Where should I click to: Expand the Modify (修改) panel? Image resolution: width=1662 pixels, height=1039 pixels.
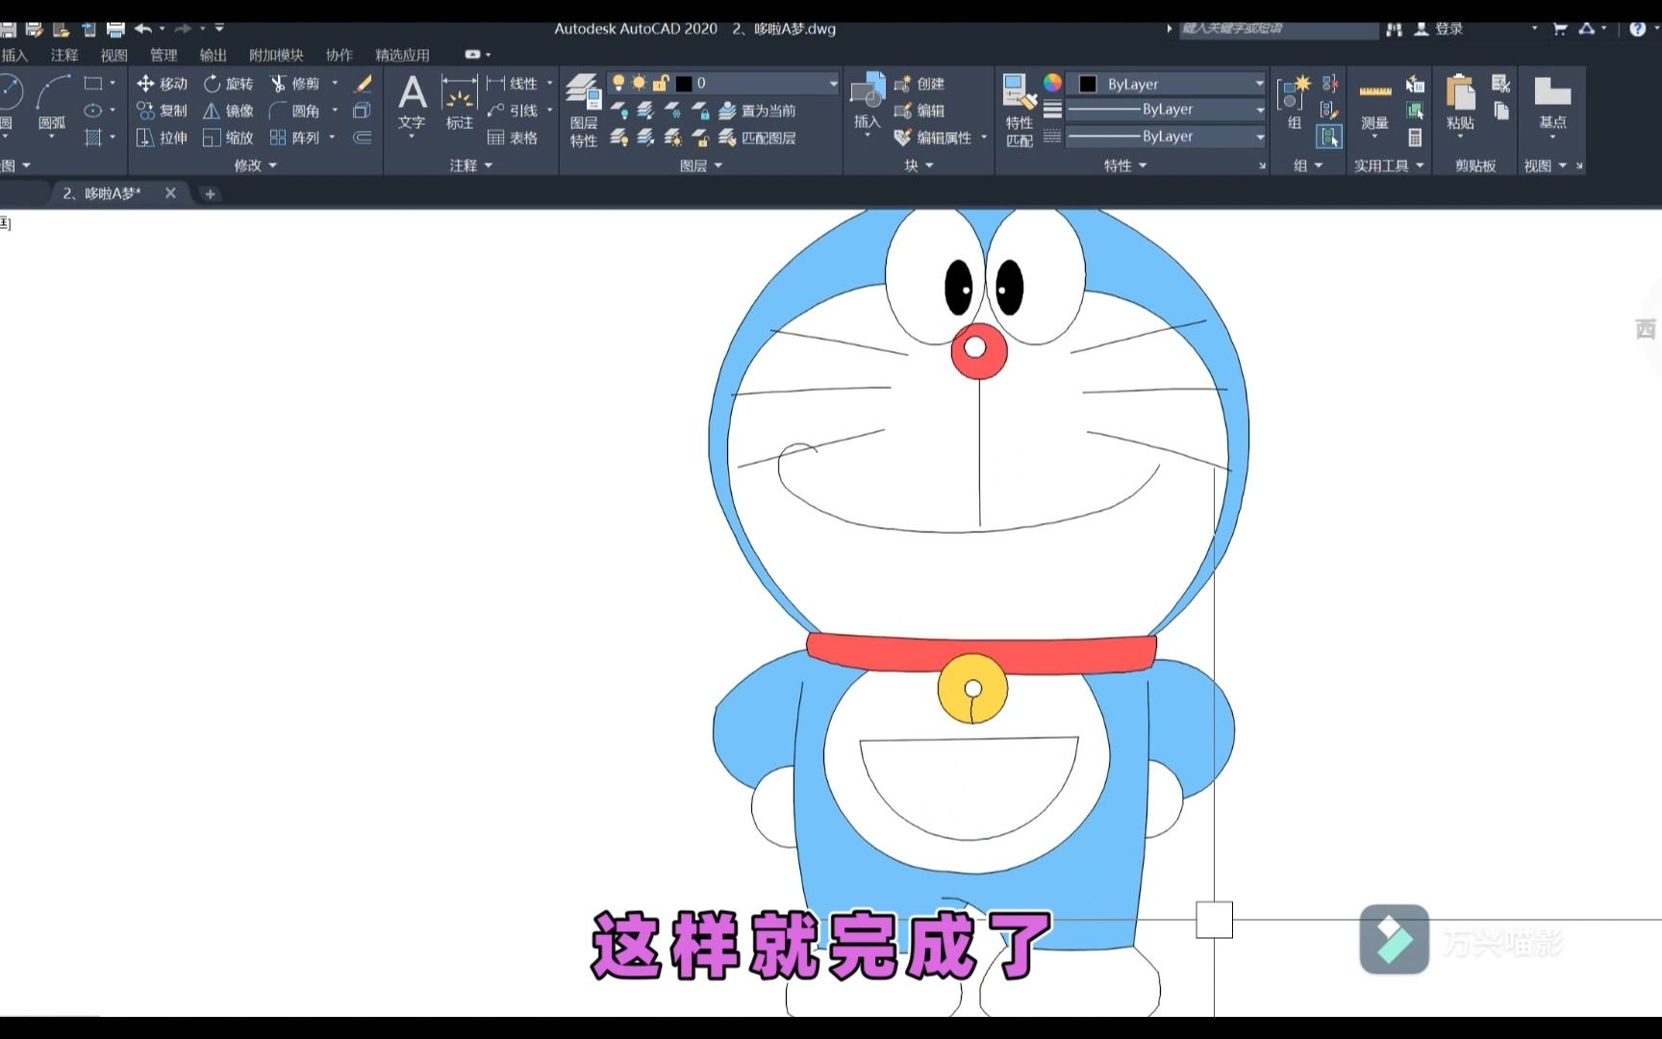[255, 165]
